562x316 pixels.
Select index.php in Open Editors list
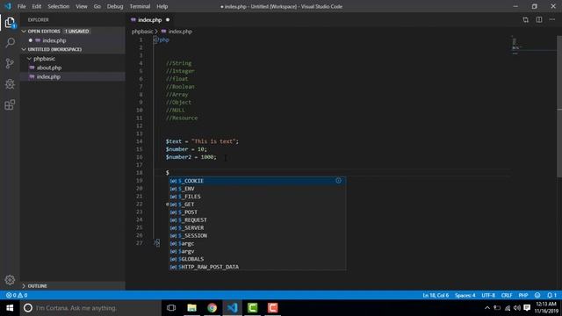point(72,40)
